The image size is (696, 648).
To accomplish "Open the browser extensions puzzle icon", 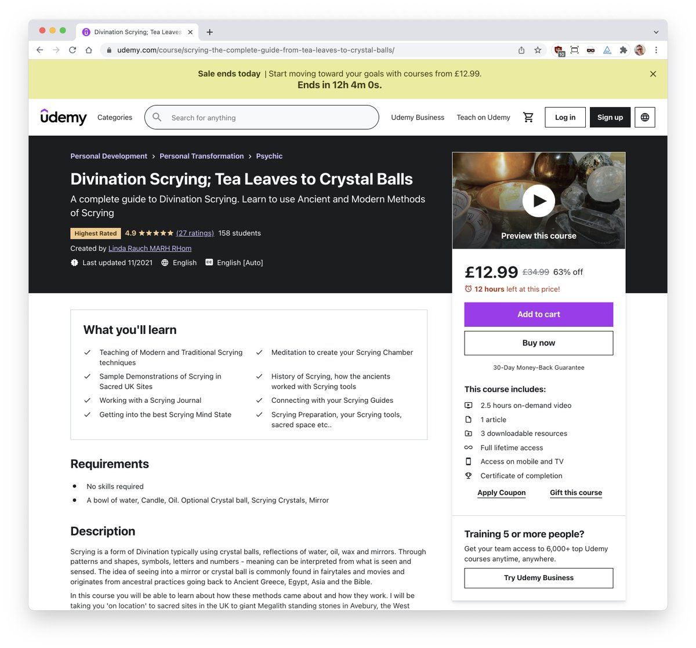I will pos(623,50).
